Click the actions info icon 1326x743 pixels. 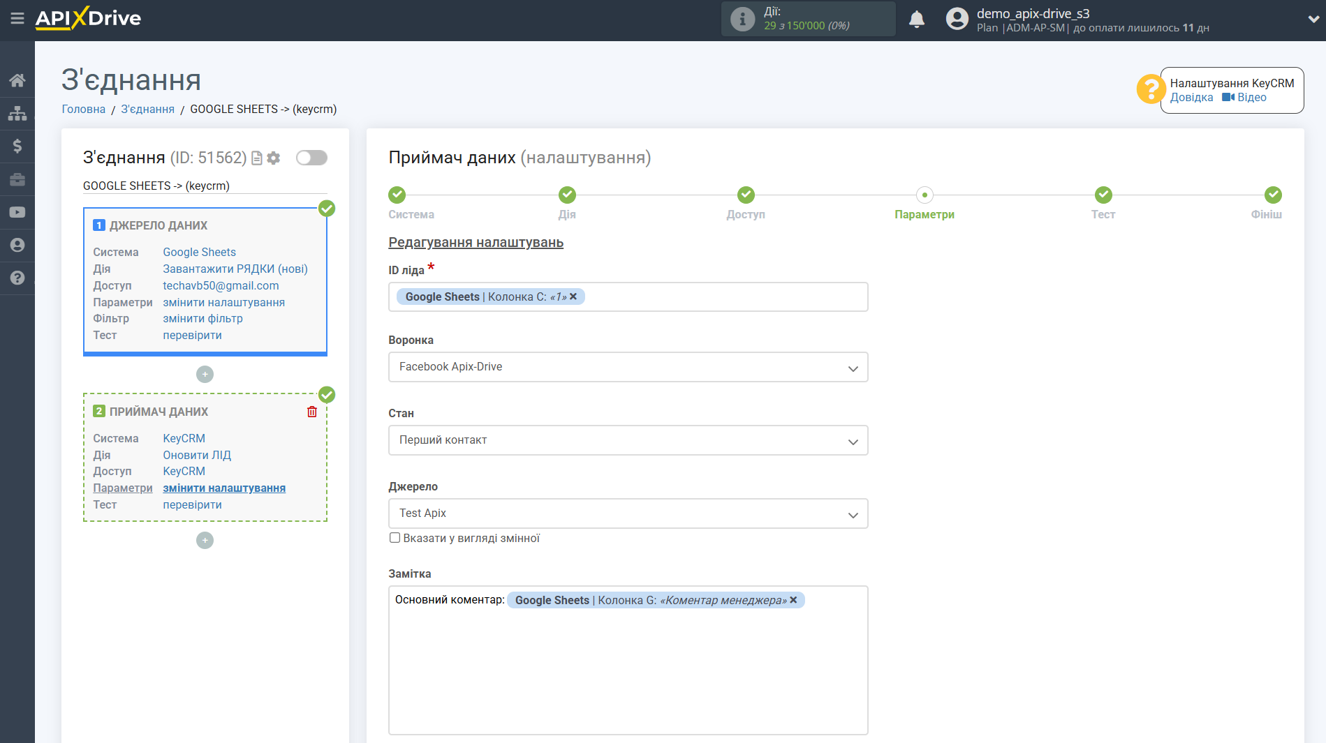tap(742, 19)
